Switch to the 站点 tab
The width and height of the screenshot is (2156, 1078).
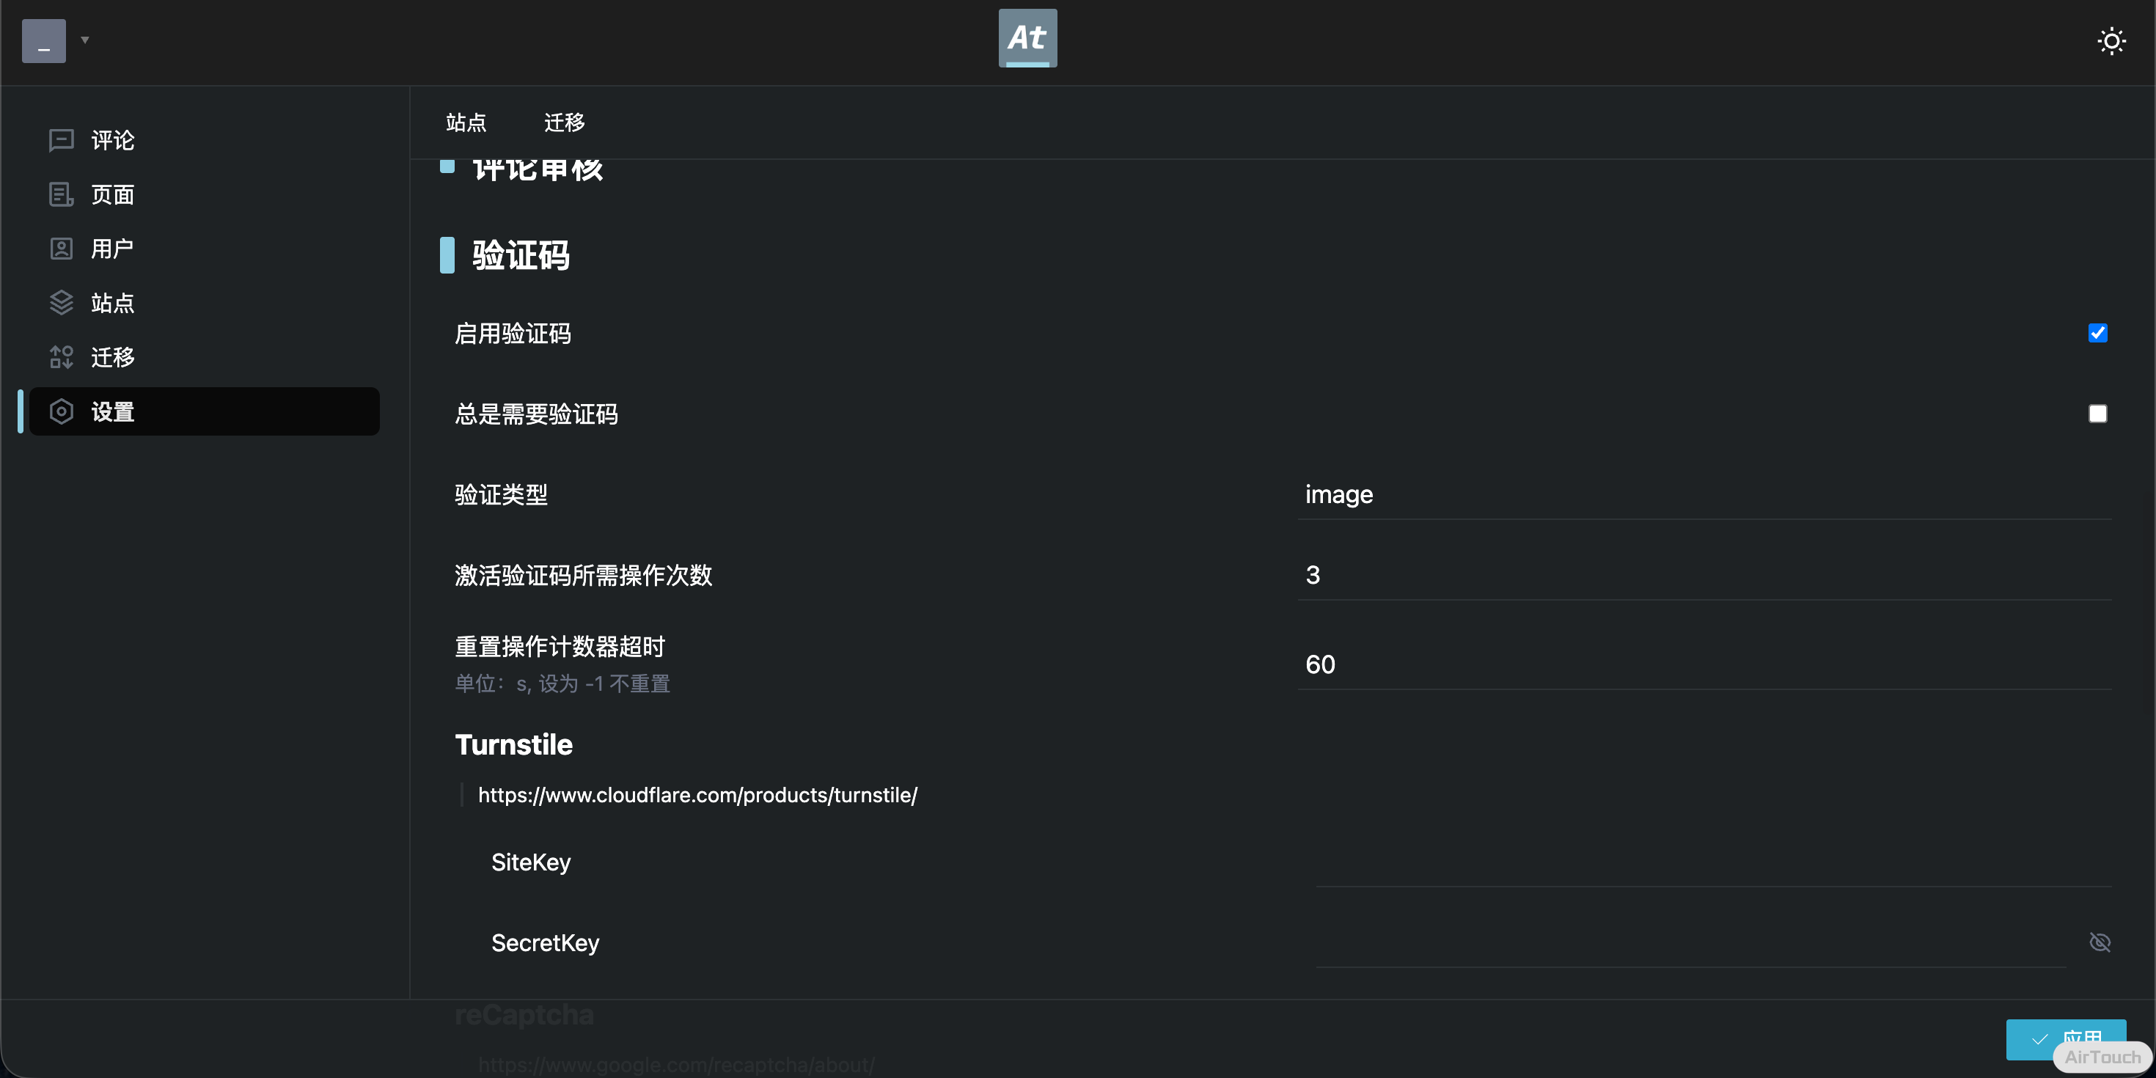[466, 123]
